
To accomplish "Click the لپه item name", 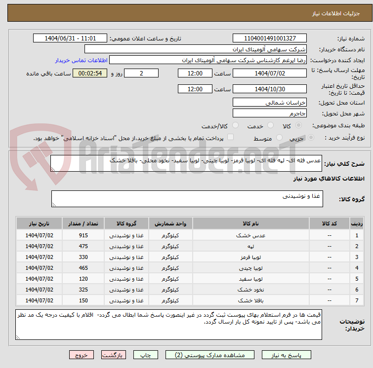I will click(x=251, y=246).
